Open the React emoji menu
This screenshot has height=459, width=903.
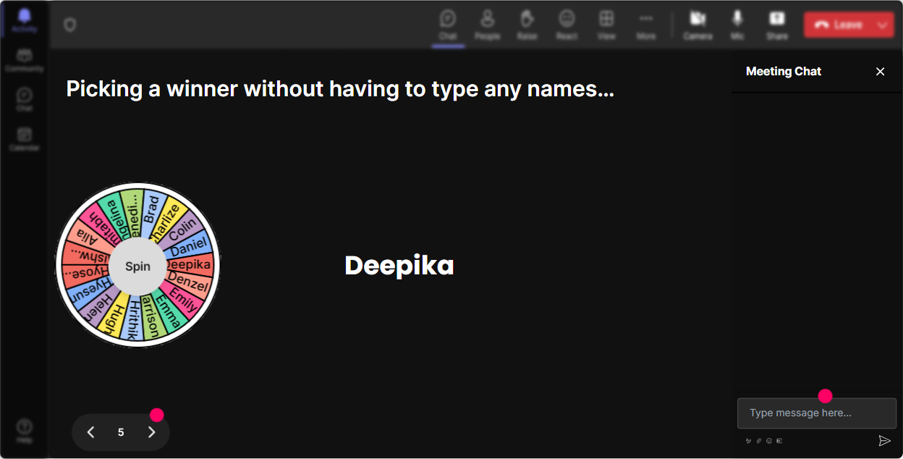point(567,25)
